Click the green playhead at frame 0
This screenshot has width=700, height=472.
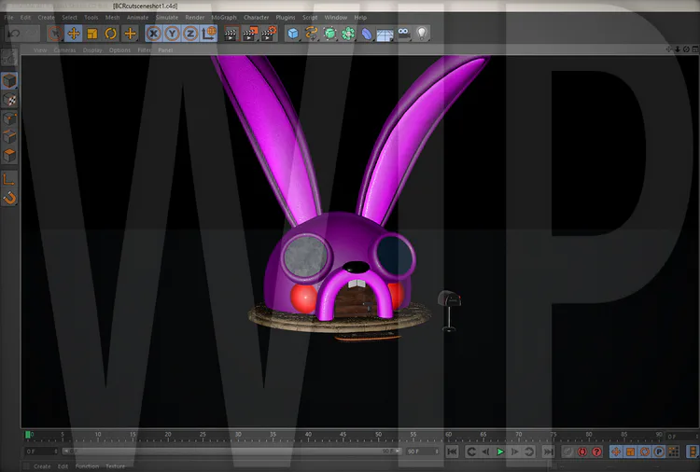[x=28, y=435]
